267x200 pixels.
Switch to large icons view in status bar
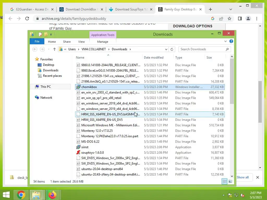pos(230,181)
